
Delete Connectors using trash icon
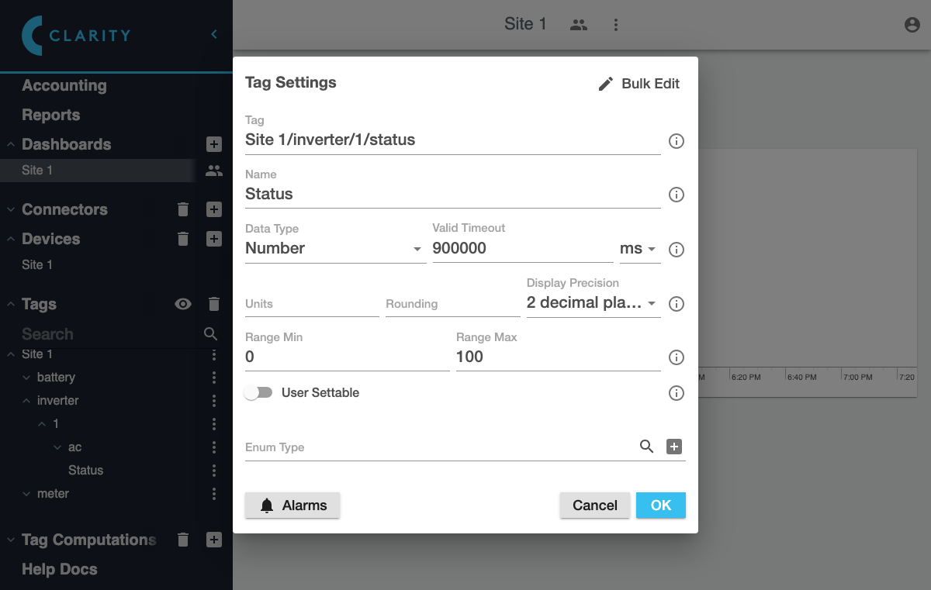point(183,209)
